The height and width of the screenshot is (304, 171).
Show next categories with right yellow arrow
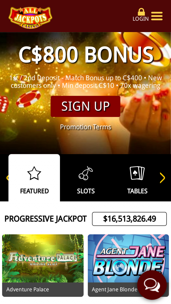pyautogui.click(x=162, y=178)
